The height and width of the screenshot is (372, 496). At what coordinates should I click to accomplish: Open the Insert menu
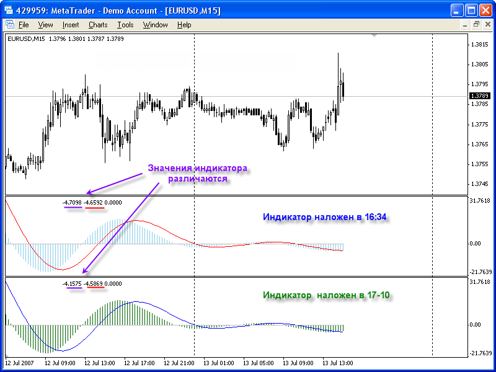click(71, 25)
